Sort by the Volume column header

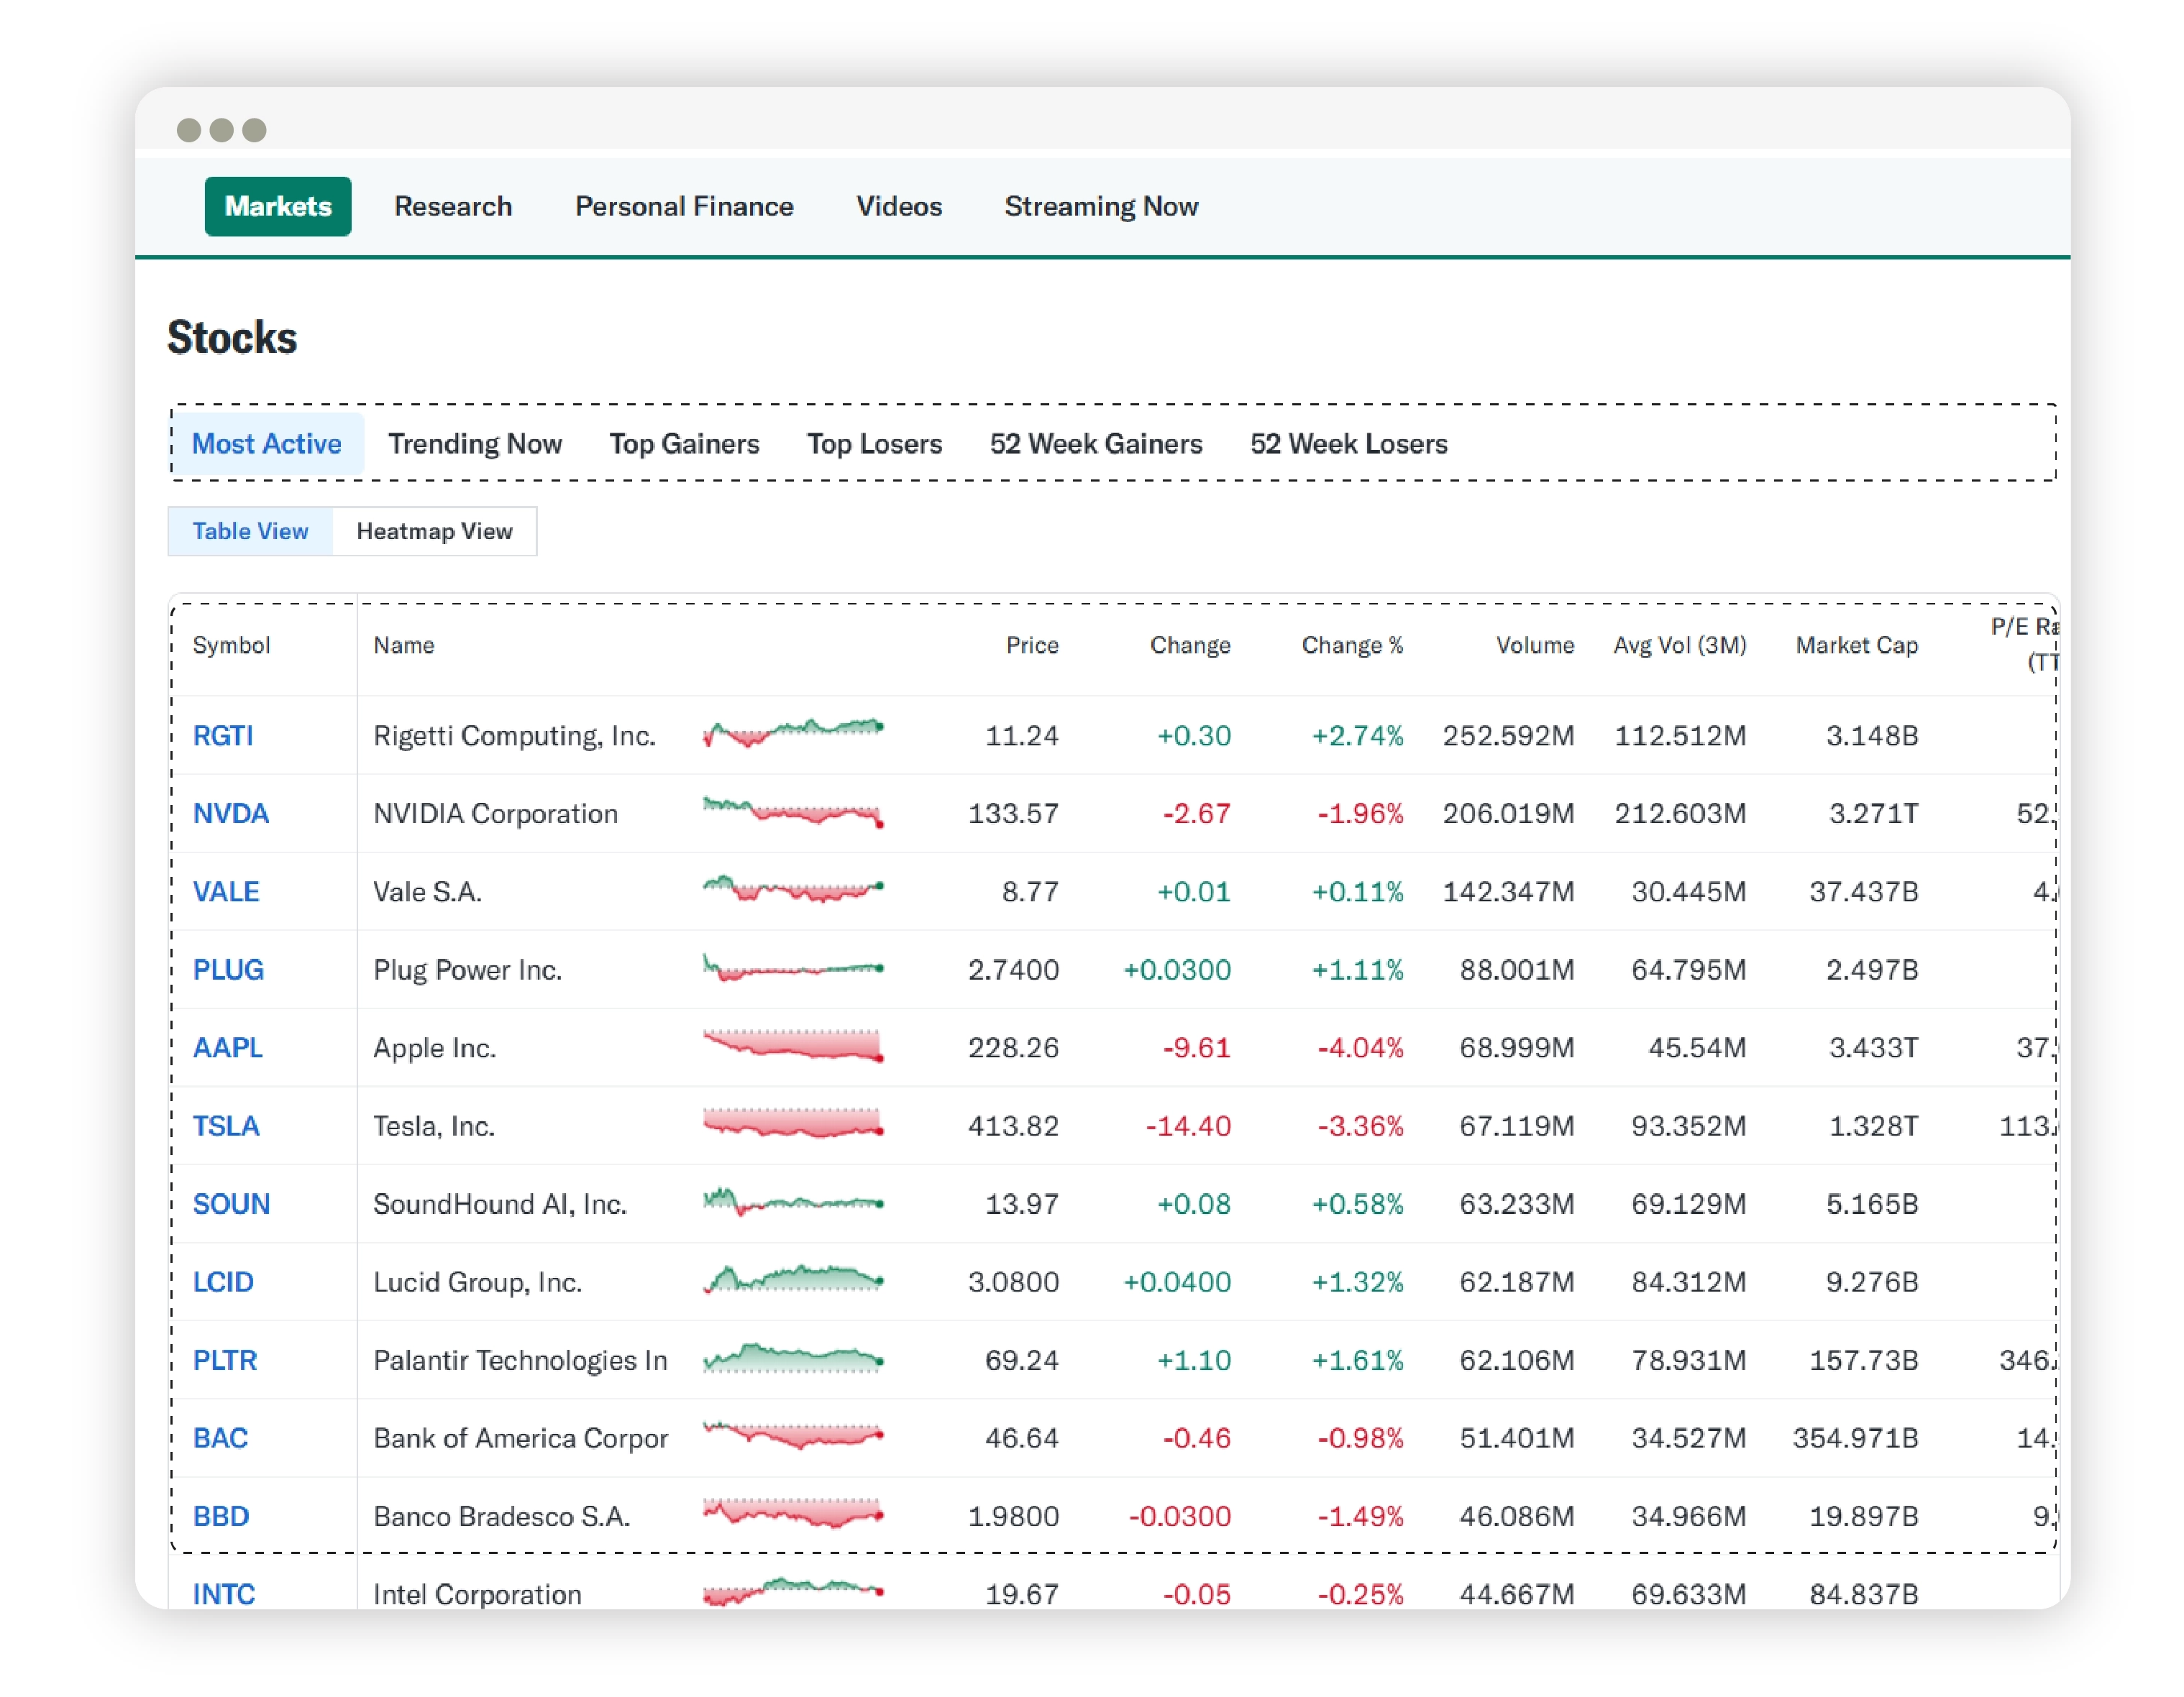tap(1535, 645)
